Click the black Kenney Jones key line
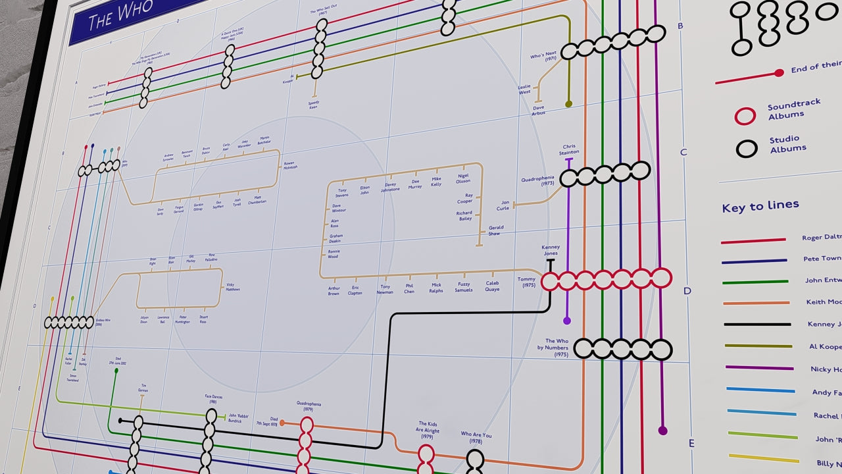The image size is (842, 474). click(x=756, y=324)
